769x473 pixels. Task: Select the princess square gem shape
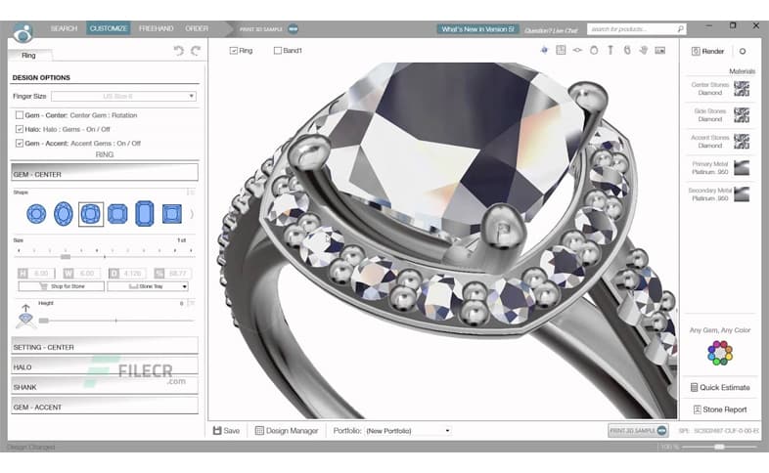point(171,214)
